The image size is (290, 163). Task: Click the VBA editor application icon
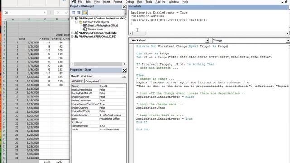(x=74, y=2)
